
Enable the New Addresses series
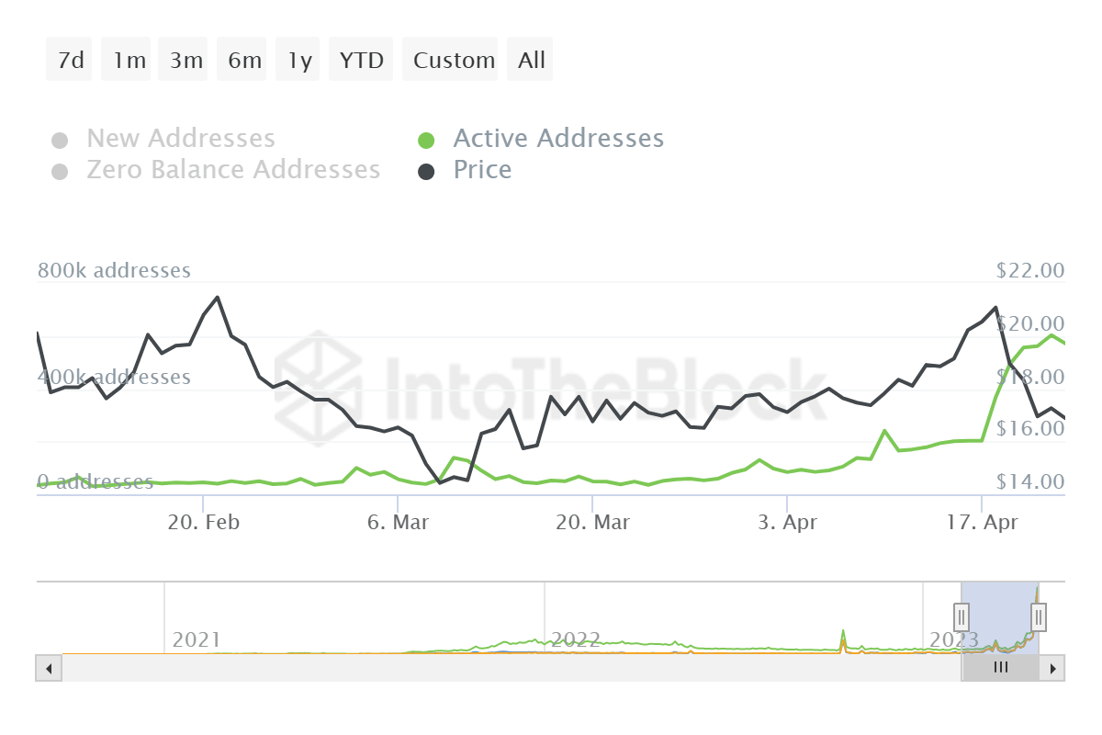pyautogui.click(x=180, y=139)
